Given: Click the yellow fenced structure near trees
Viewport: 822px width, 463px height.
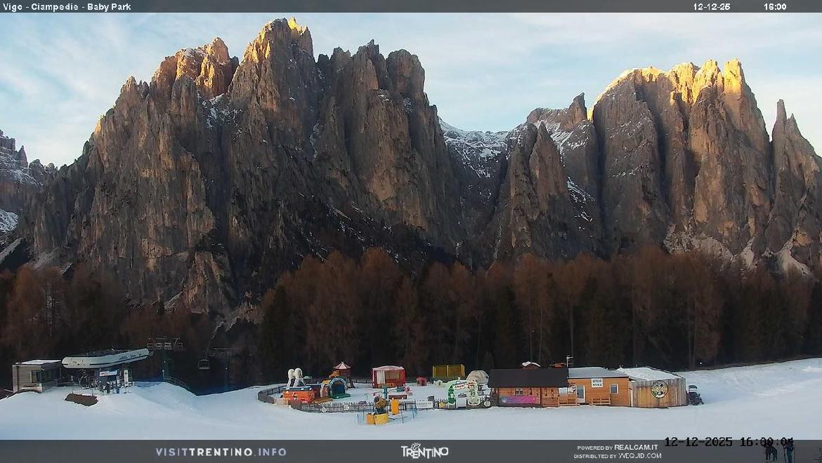Looking at the screenshot, I should point(448,371).
